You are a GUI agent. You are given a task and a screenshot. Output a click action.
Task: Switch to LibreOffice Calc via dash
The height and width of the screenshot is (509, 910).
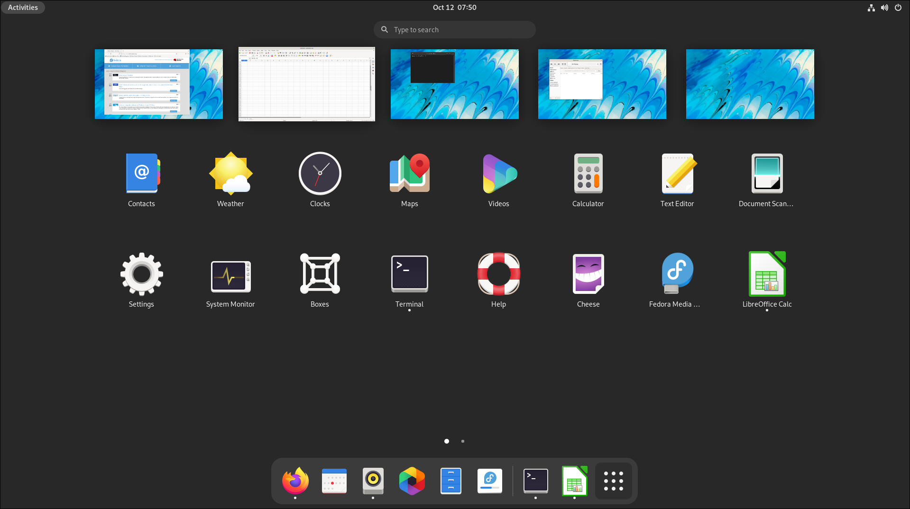point(574,481)
